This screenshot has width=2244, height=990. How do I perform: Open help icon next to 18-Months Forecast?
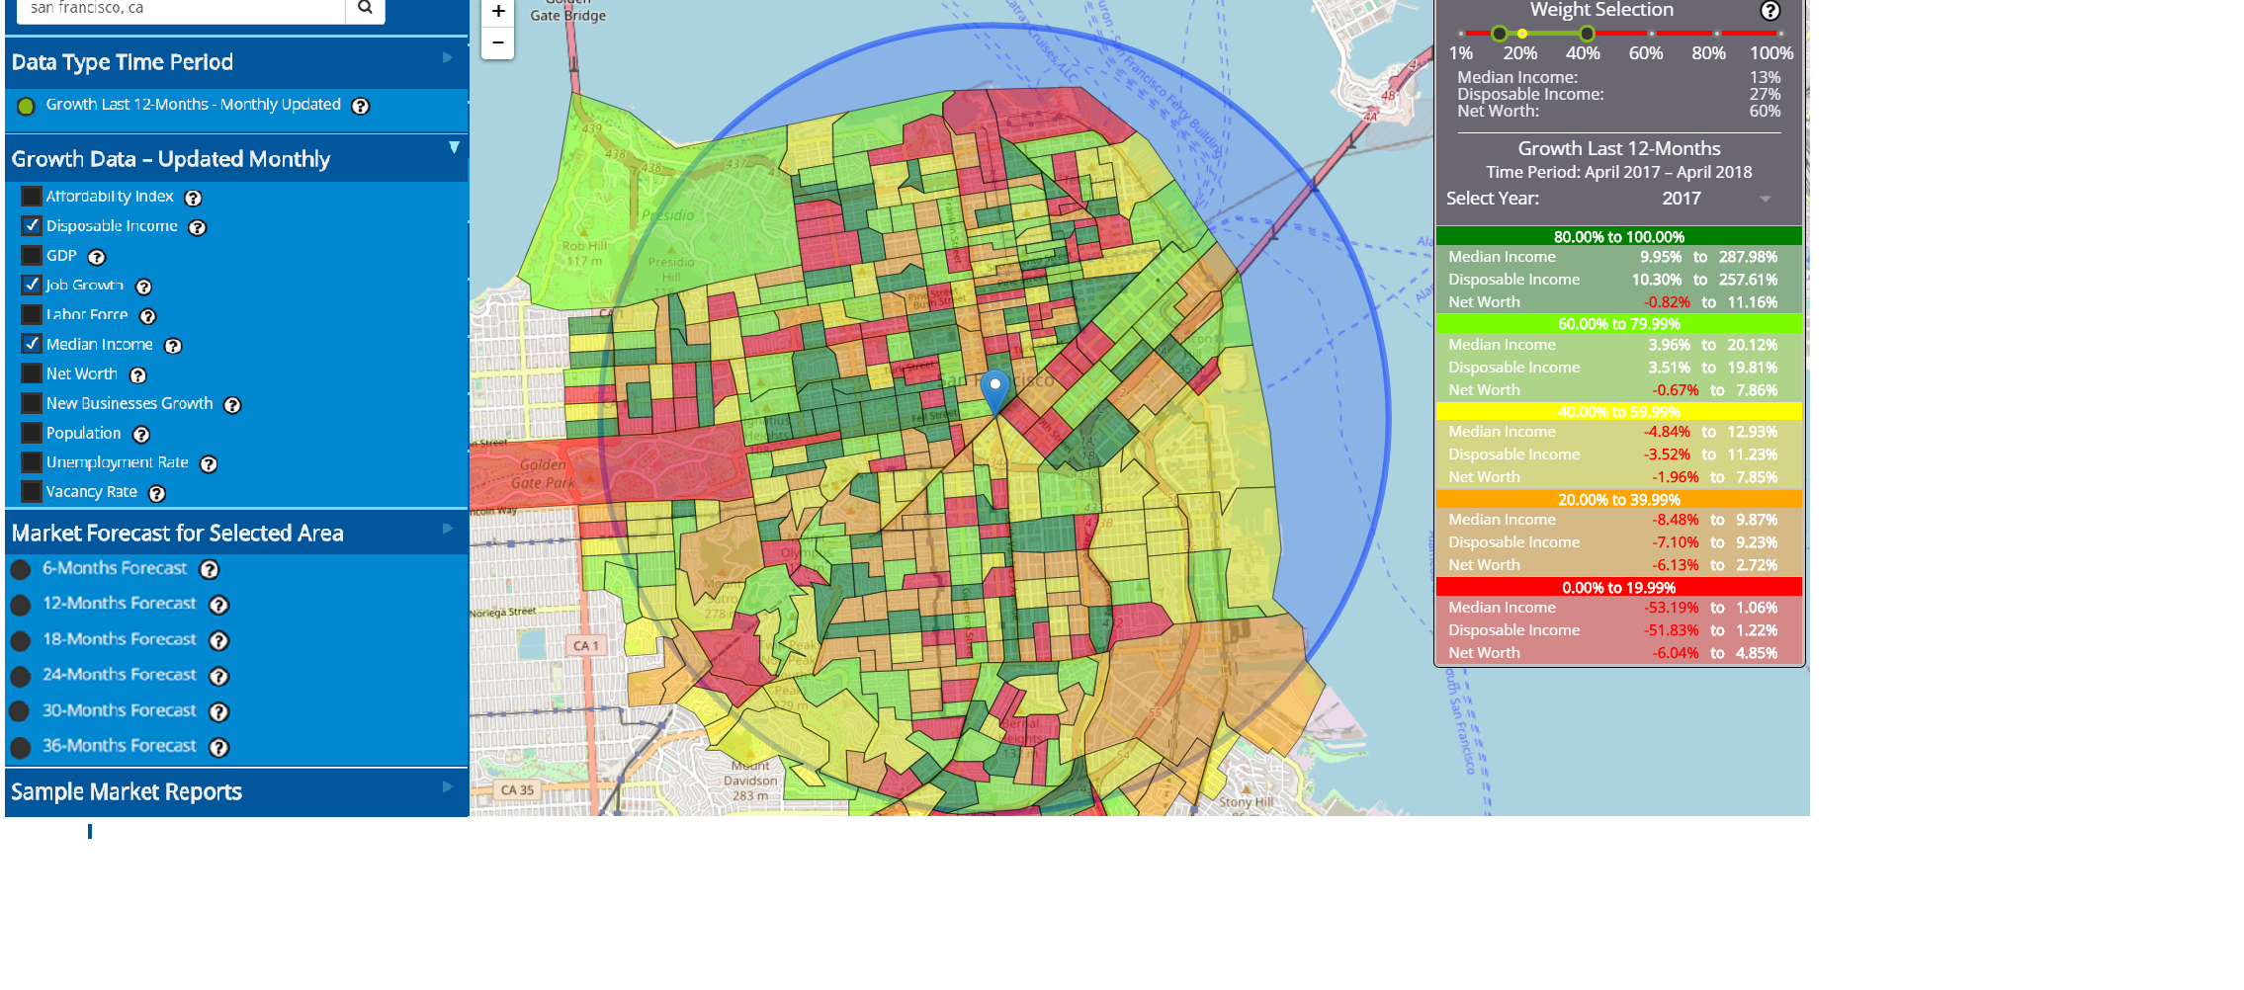tap(219, 640)
